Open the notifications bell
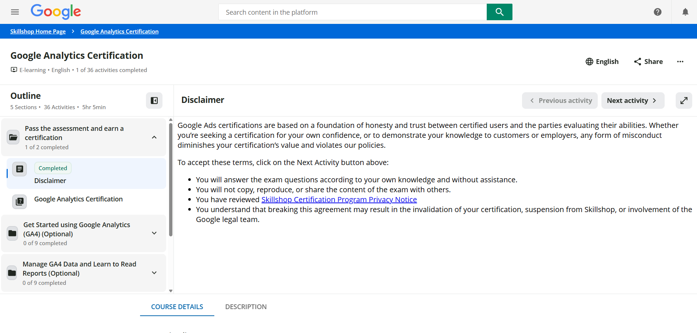This screenshot has height=333, width=697. pyautogui.click(x=685, y=12)
